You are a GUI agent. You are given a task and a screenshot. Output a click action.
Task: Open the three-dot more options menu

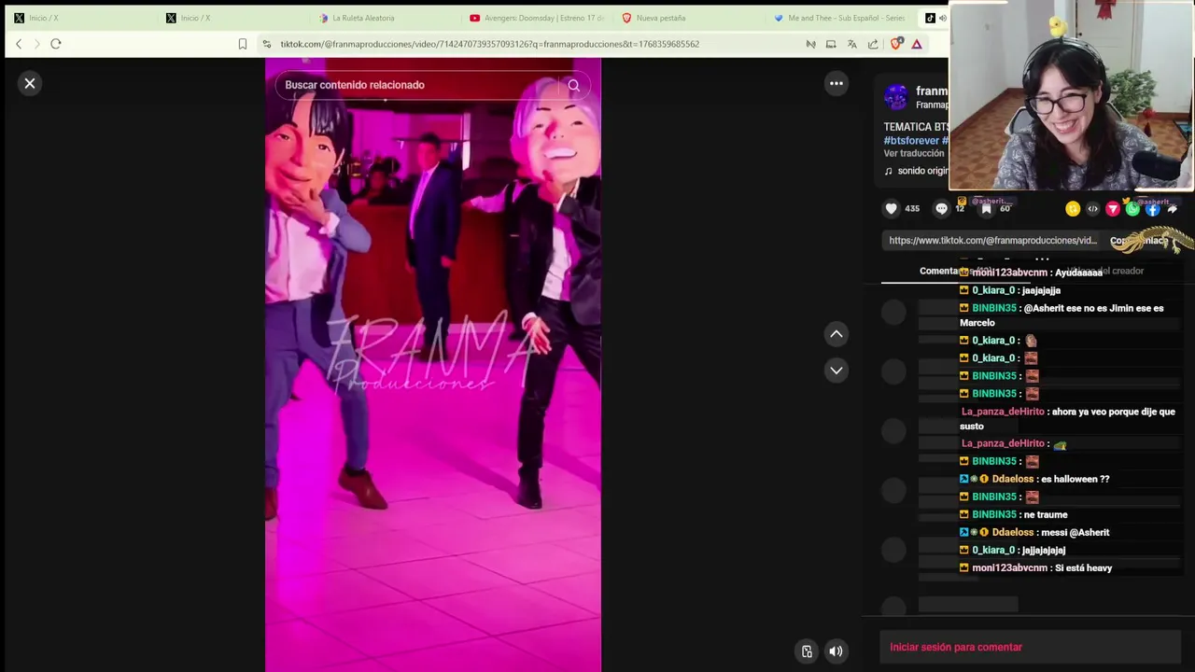[836, 84]
